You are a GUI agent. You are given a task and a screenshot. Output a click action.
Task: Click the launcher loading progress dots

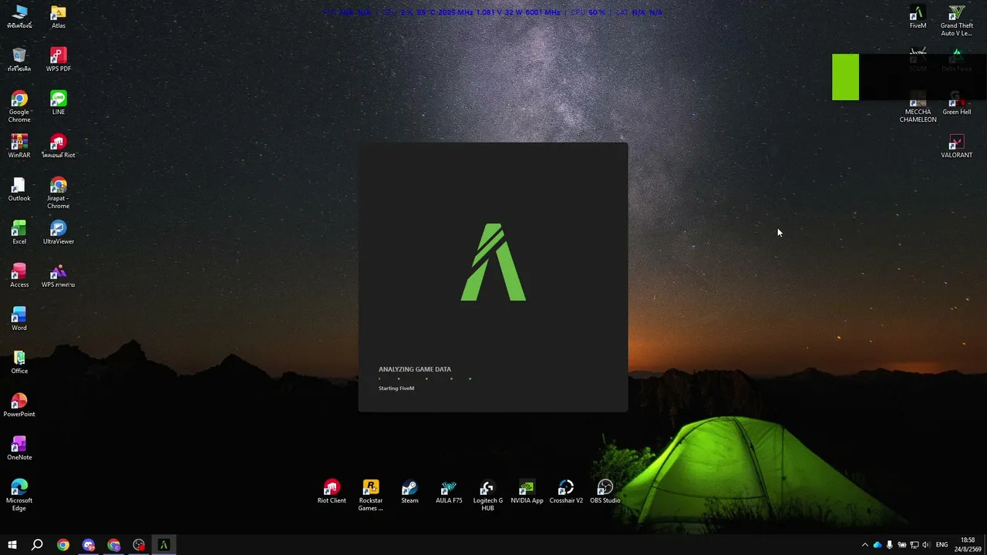coord(425,378)
